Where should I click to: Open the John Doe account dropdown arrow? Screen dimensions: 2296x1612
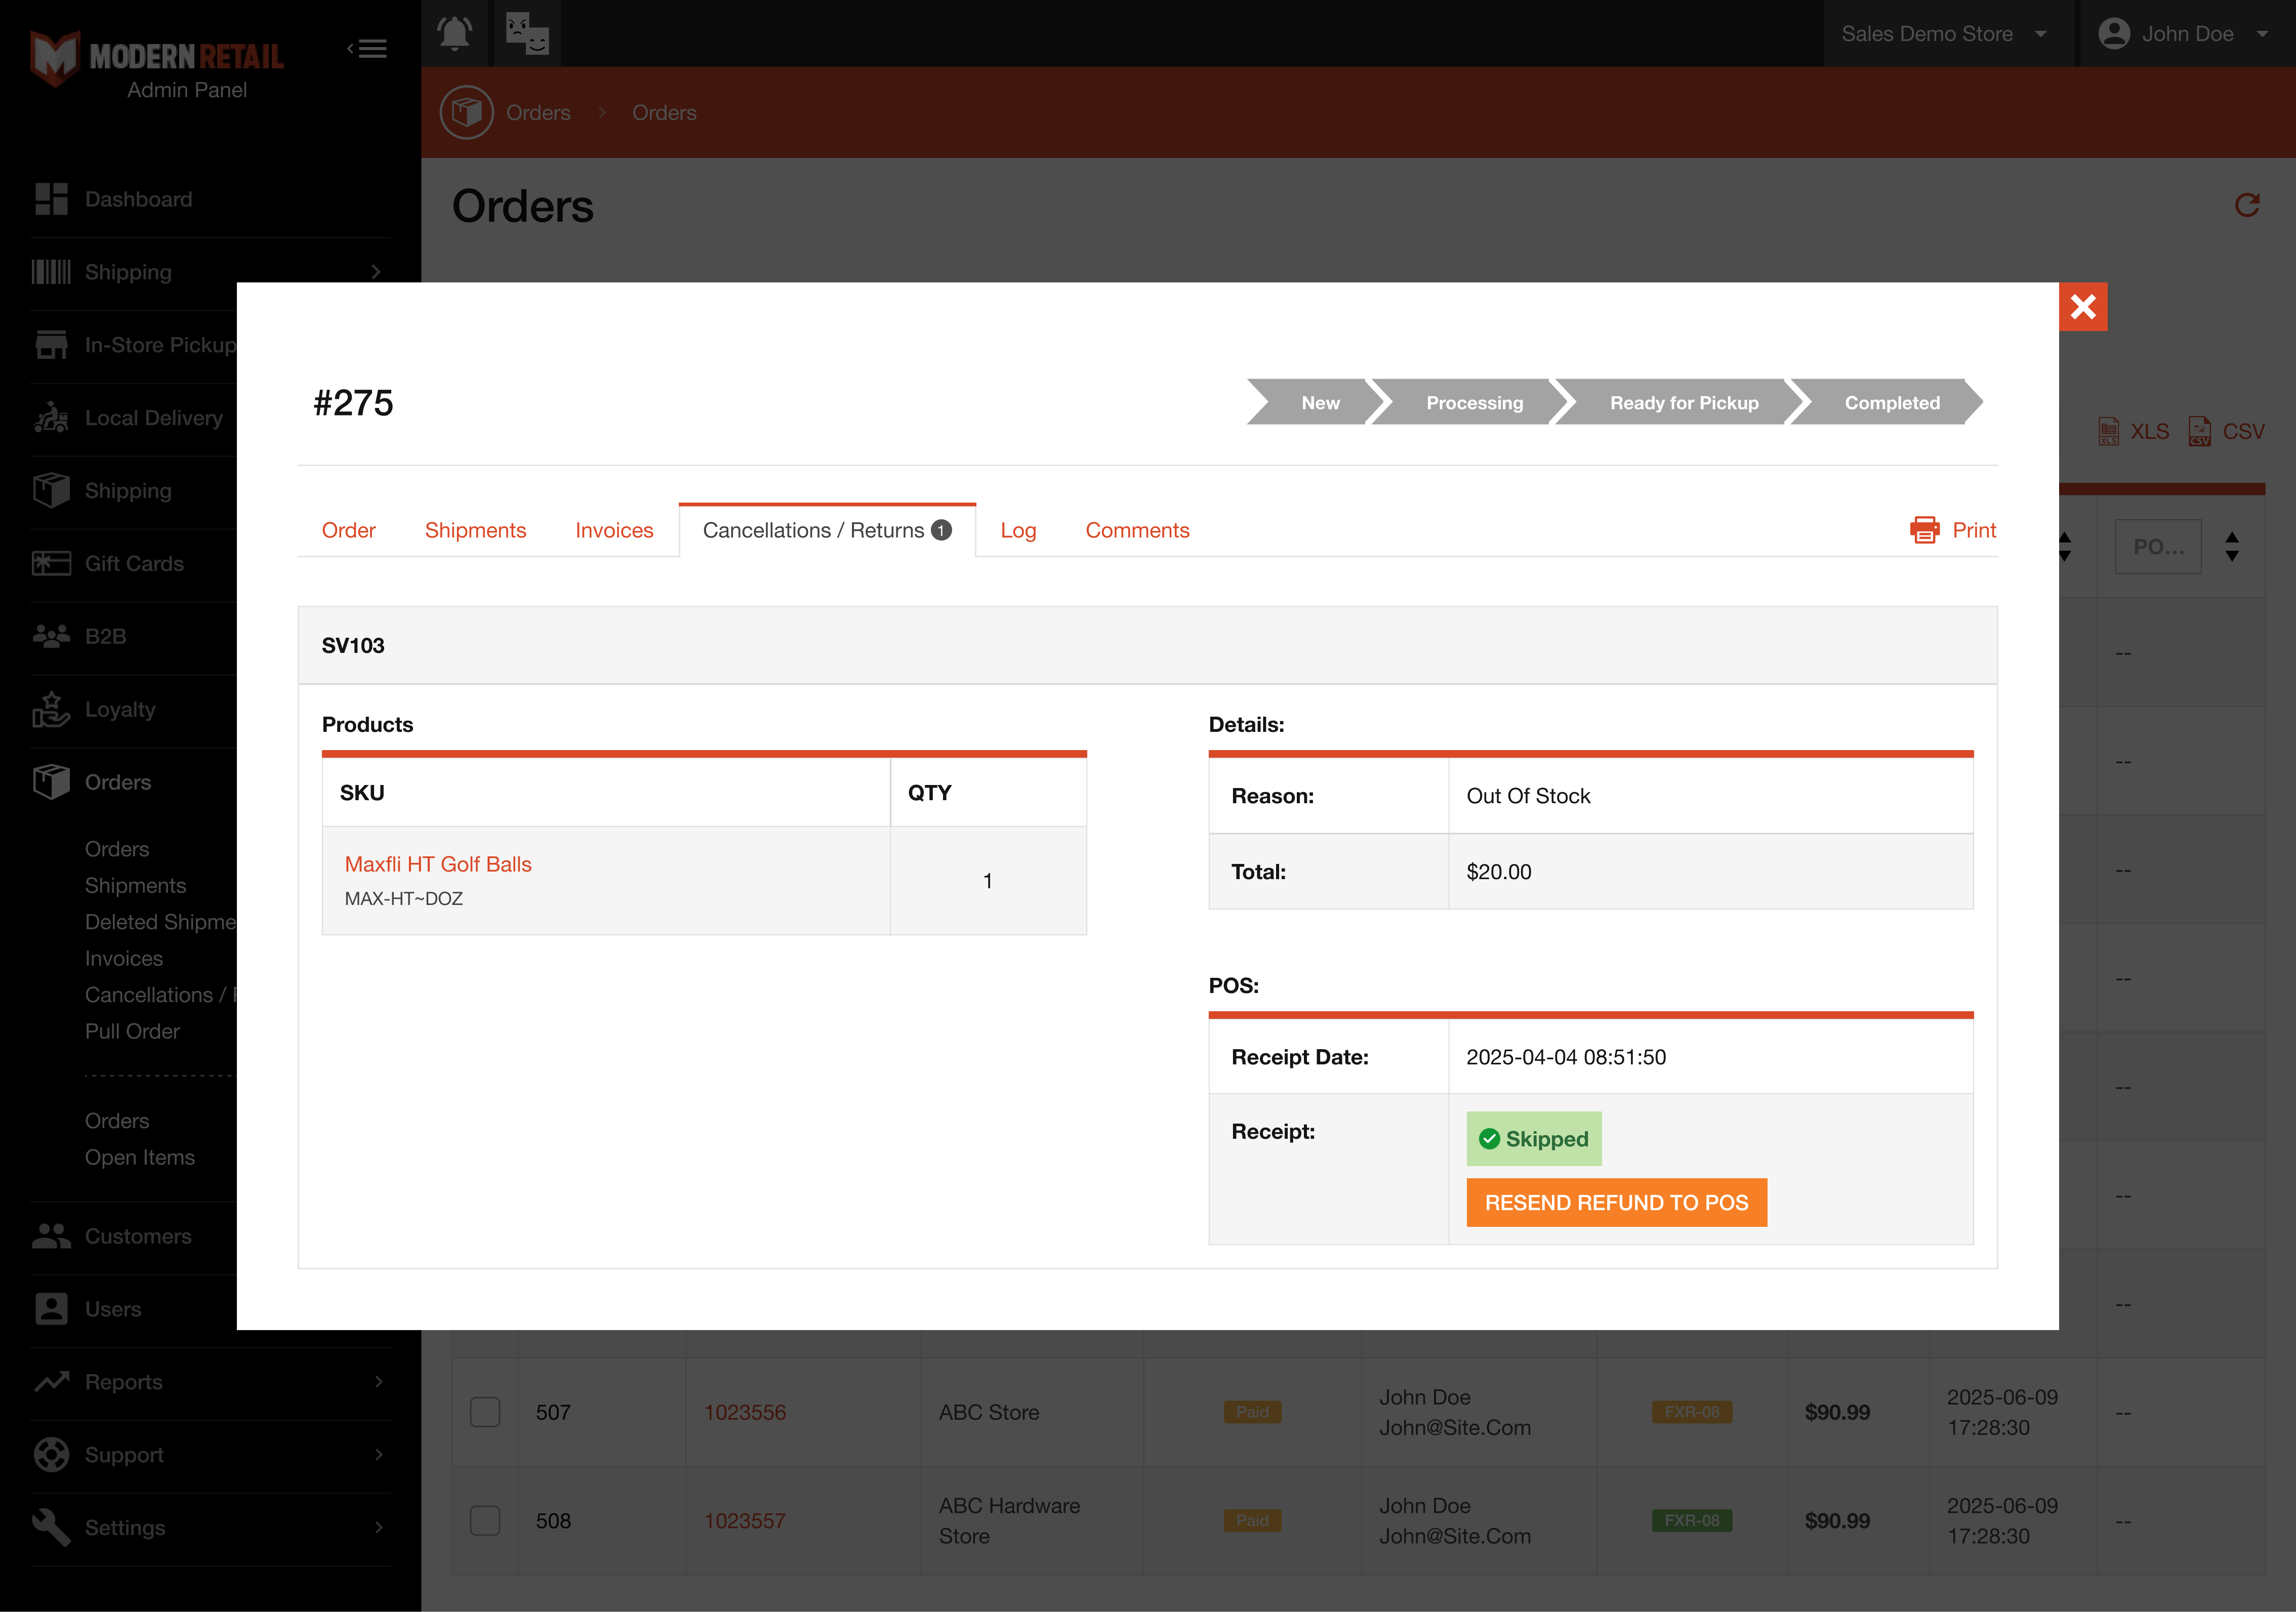pyautogui.click(x=2262, y=34)
